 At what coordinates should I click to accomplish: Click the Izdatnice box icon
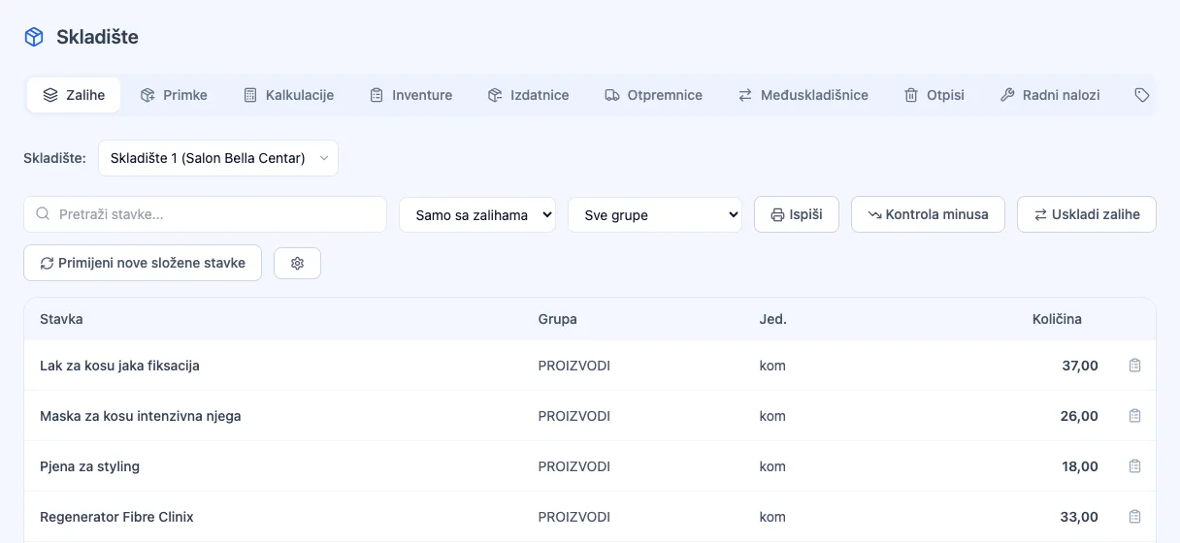(495, 95)
